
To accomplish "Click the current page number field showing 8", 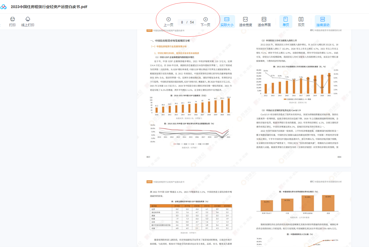I will click(182, 22).
